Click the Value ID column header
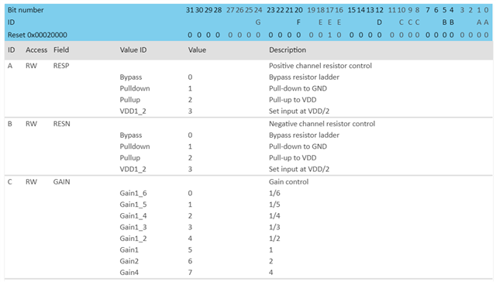Viewport: 496px width, 282px height. tap(133, 50)
